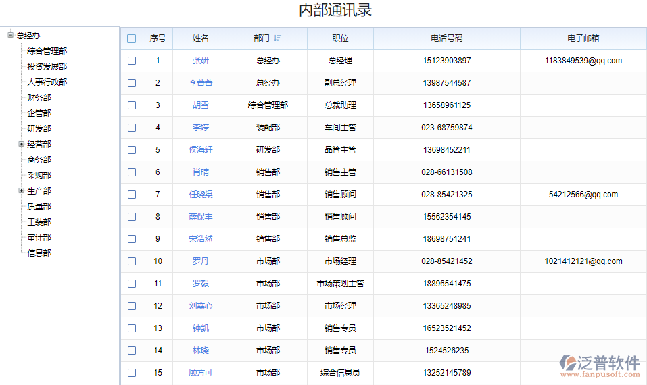Select 人事行政部 tree item
This screenshot has height=385, width=647.
(x=47, y=82)
